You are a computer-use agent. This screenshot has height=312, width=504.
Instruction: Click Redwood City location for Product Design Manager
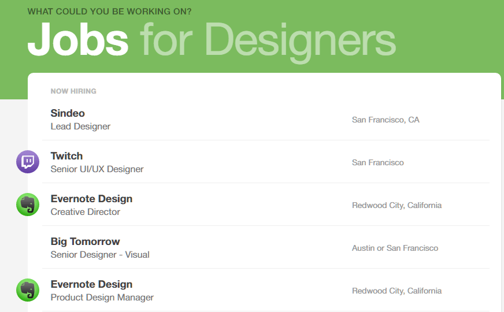[x=396, y=291]
